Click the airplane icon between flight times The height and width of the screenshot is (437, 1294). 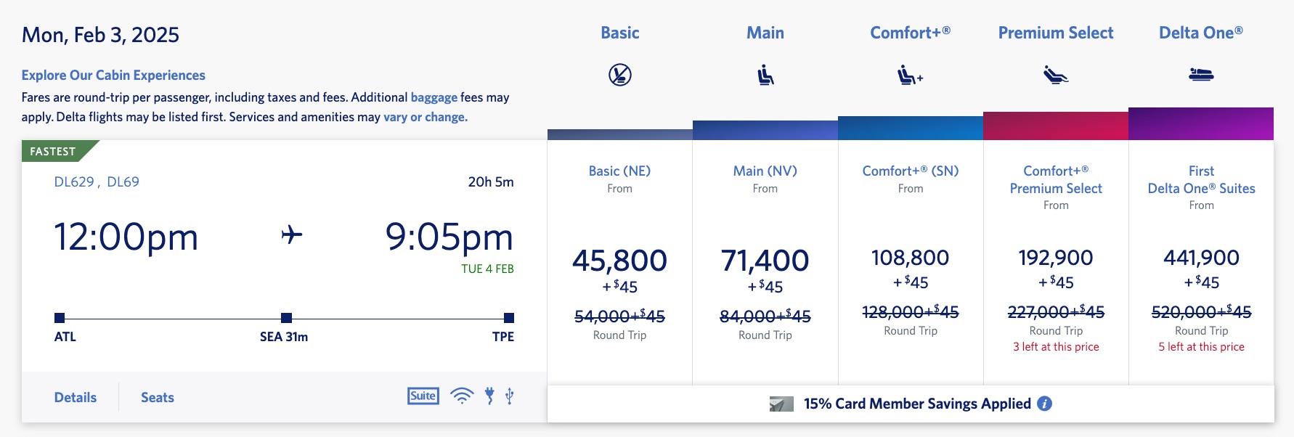pos(292,234)
